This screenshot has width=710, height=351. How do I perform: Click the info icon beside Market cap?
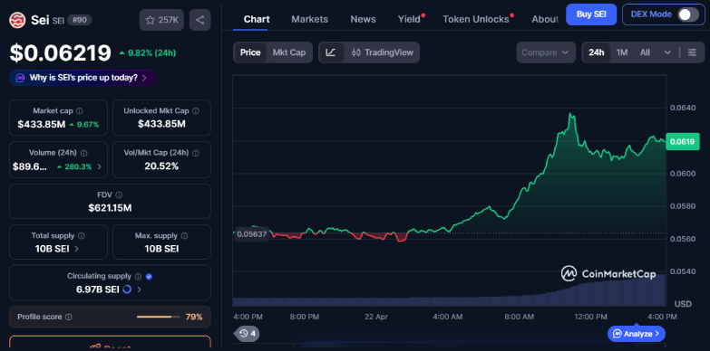tap(80, 110)
